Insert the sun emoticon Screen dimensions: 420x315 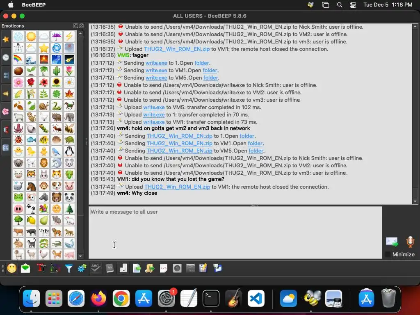click(x=31, y=37)
